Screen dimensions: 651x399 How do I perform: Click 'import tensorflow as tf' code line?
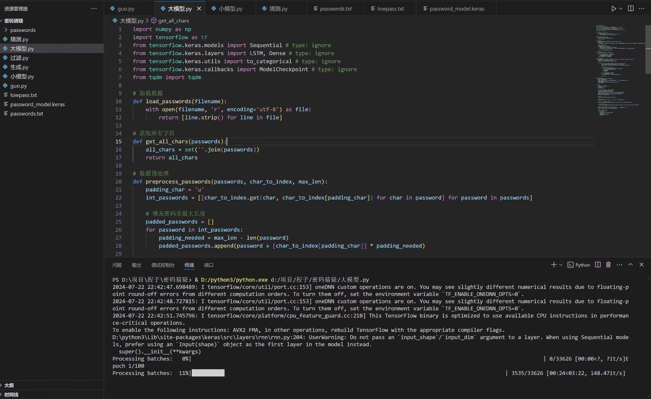pos(170,37)
